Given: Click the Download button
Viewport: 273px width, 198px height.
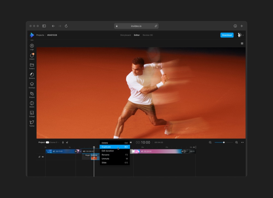Looking at the screenshot, I should pos(227,35).
